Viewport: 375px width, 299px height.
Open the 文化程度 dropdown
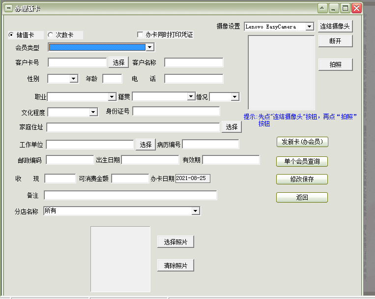(93, 112)
